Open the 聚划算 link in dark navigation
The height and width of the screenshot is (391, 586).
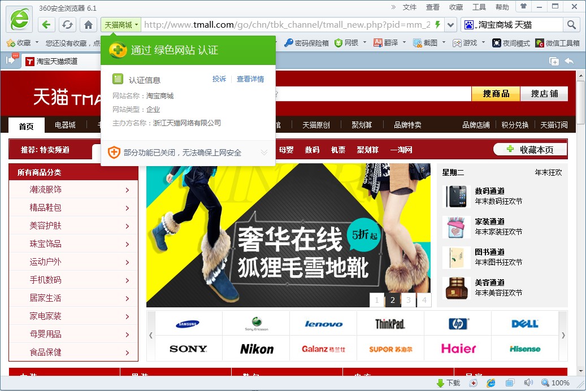tap(362, 125)
